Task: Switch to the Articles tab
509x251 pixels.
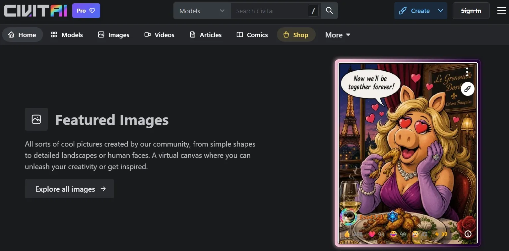Action: click(206, 35)
